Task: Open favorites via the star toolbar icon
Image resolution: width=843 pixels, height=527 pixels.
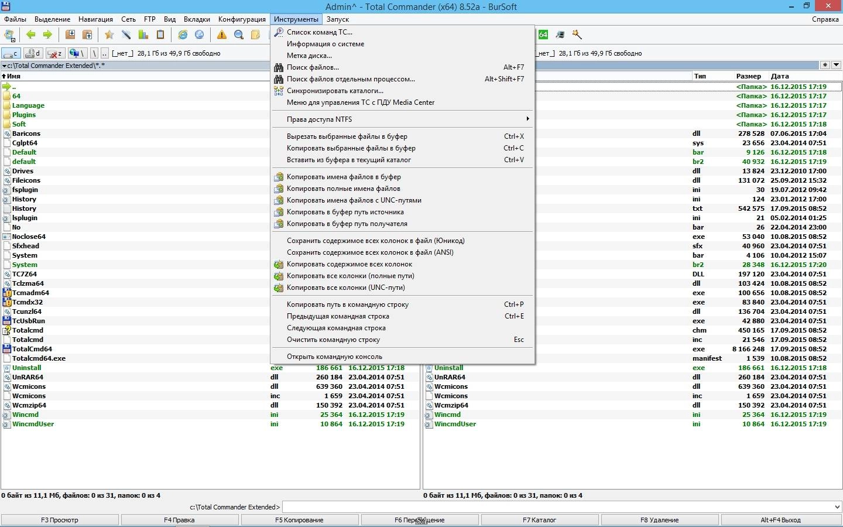Action: click(x=109, y=35)
